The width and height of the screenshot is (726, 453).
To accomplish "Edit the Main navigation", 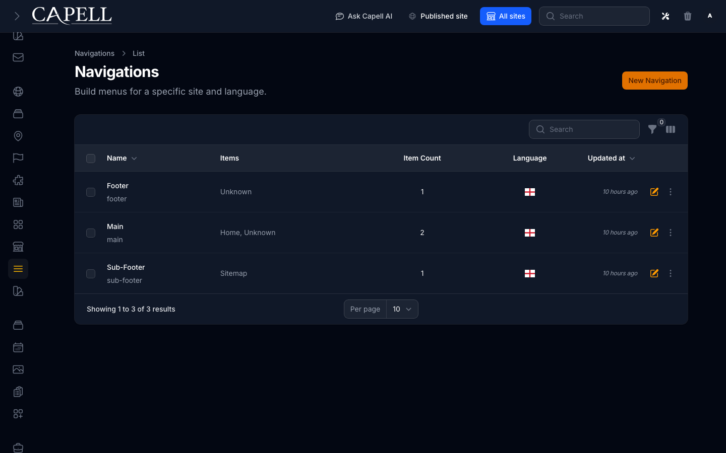I will pyautogui.click(x=654, y=233).
